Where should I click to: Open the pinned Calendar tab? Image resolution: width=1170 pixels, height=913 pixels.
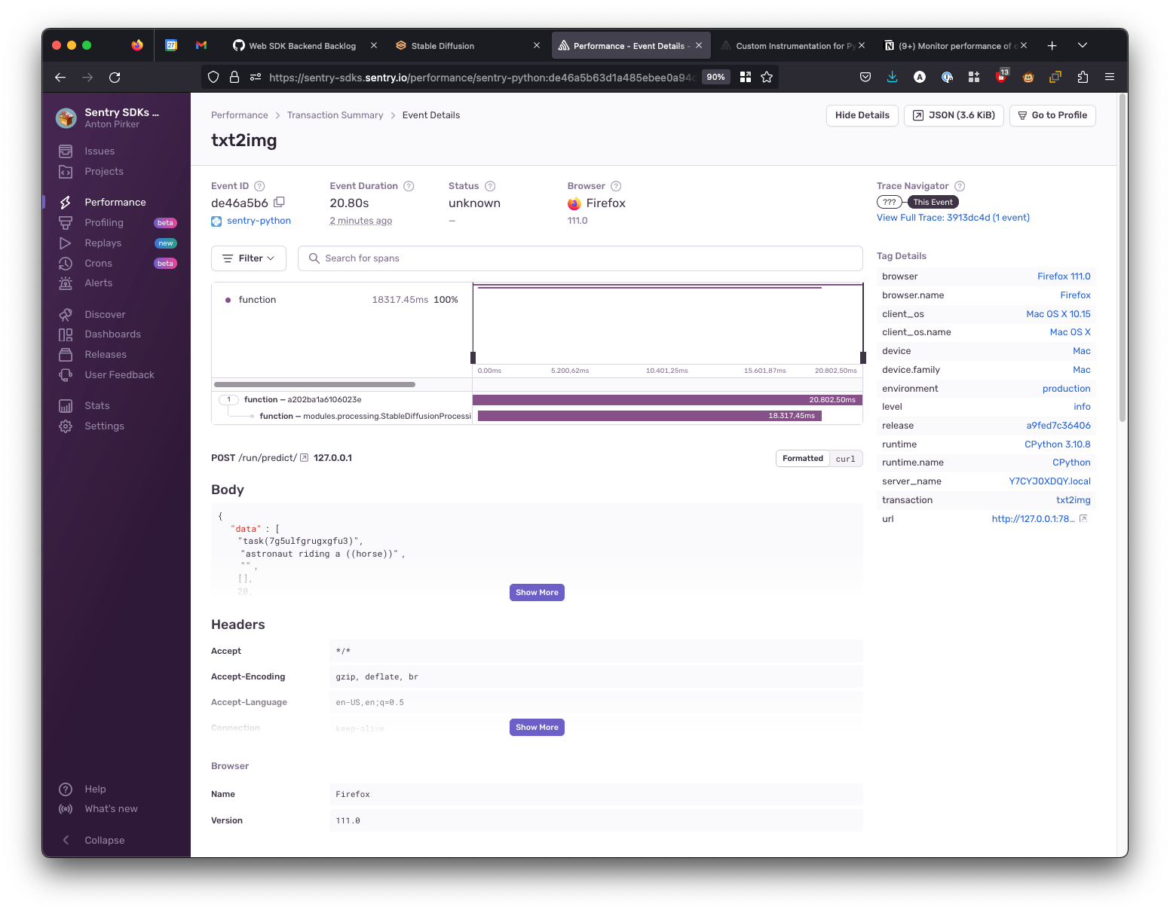tap(171, 46)
